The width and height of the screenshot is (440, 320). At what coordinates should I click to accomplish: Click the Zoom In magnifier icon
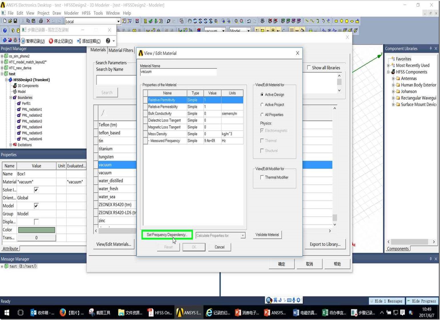click(223, 21)
